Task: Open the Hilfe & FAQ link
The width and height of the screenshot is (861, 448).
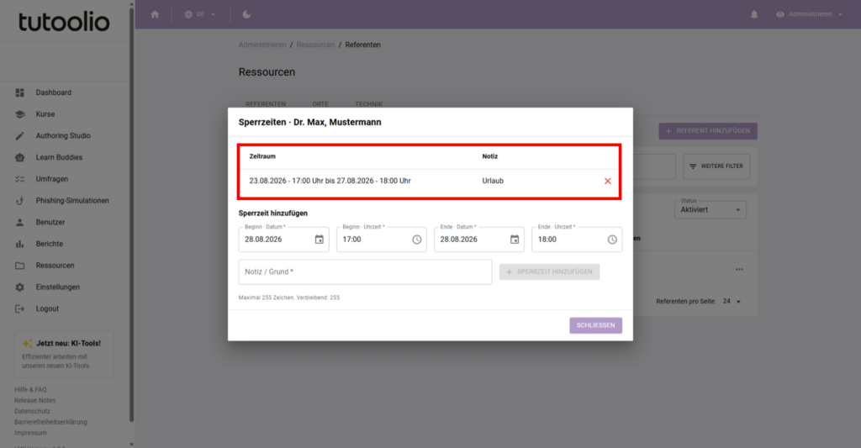Action: tap(30, 390)
